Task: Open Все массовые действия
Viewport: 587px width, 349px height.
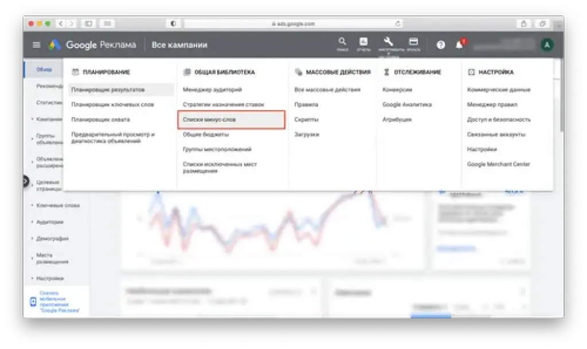Action: click(x=327, y=90)
